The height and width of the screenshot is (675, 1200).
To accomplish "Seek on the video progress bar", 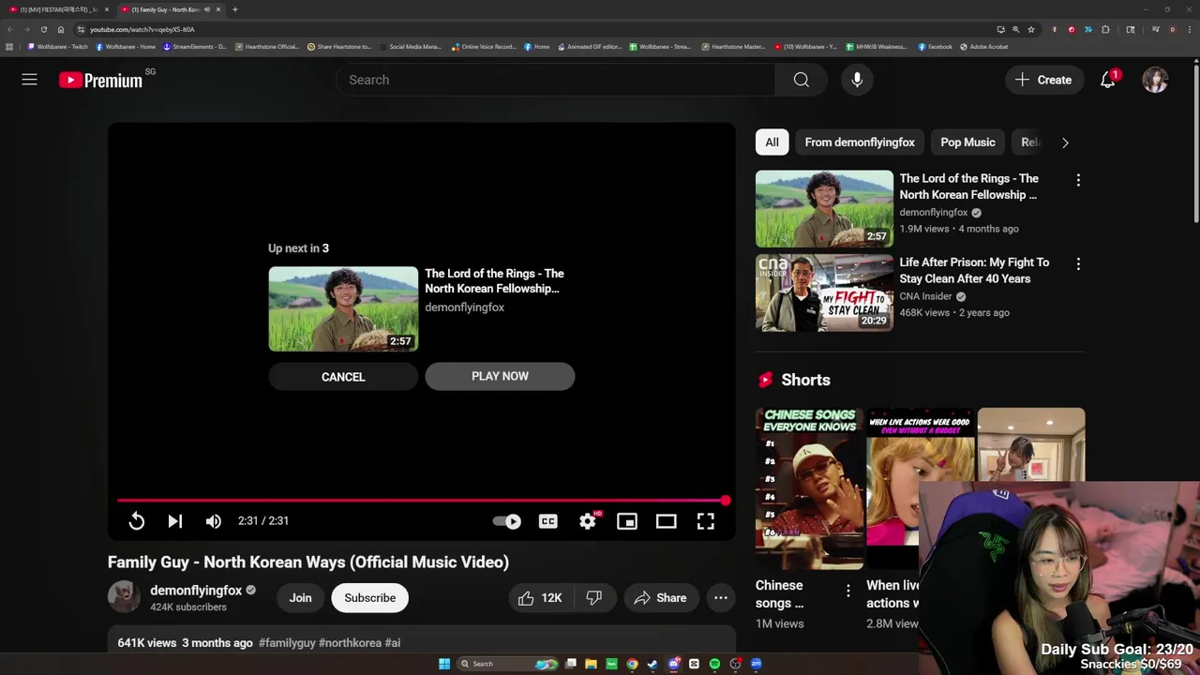I will pyautogui.click(x=422, y=501).
